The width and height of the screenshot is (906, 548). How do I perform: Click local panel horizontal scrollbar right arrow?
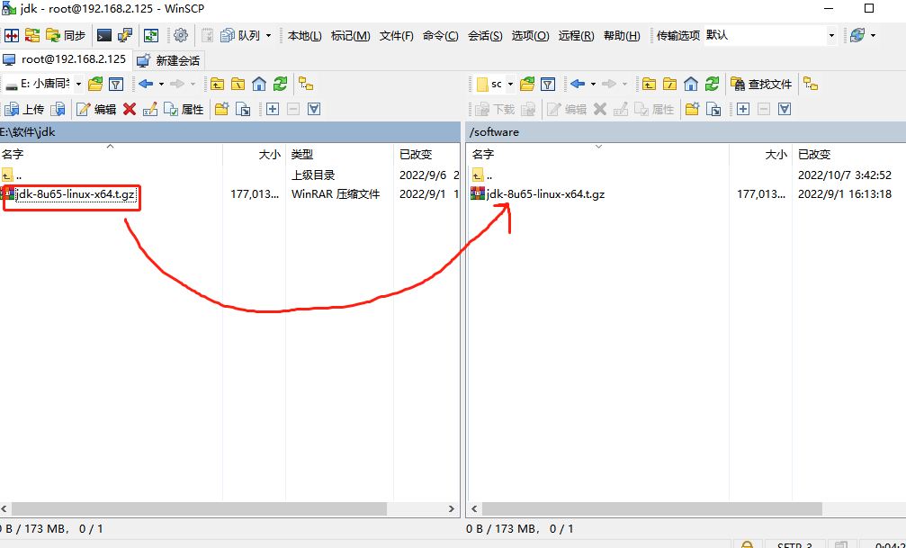click(x=452, y=509)
